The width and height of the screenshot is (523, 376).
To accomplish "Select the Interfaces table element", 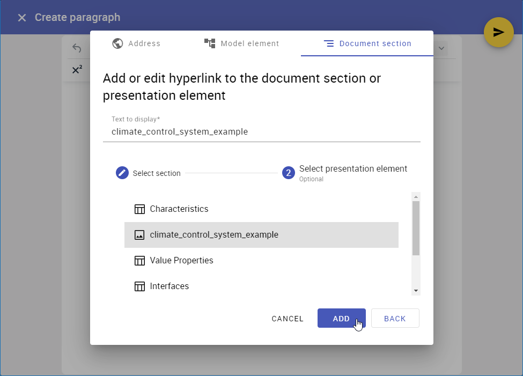I will tap(169, 286).
